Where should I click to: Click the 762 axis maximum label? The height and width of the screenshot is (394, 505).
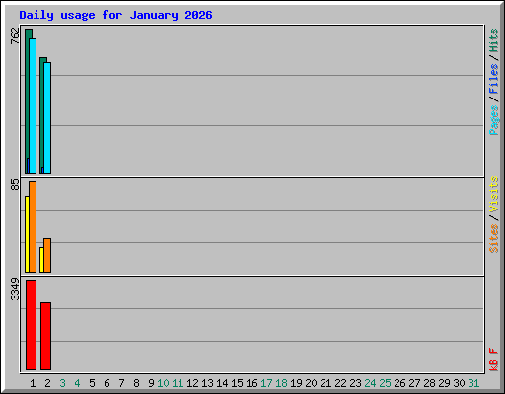(x=15, y=35)
